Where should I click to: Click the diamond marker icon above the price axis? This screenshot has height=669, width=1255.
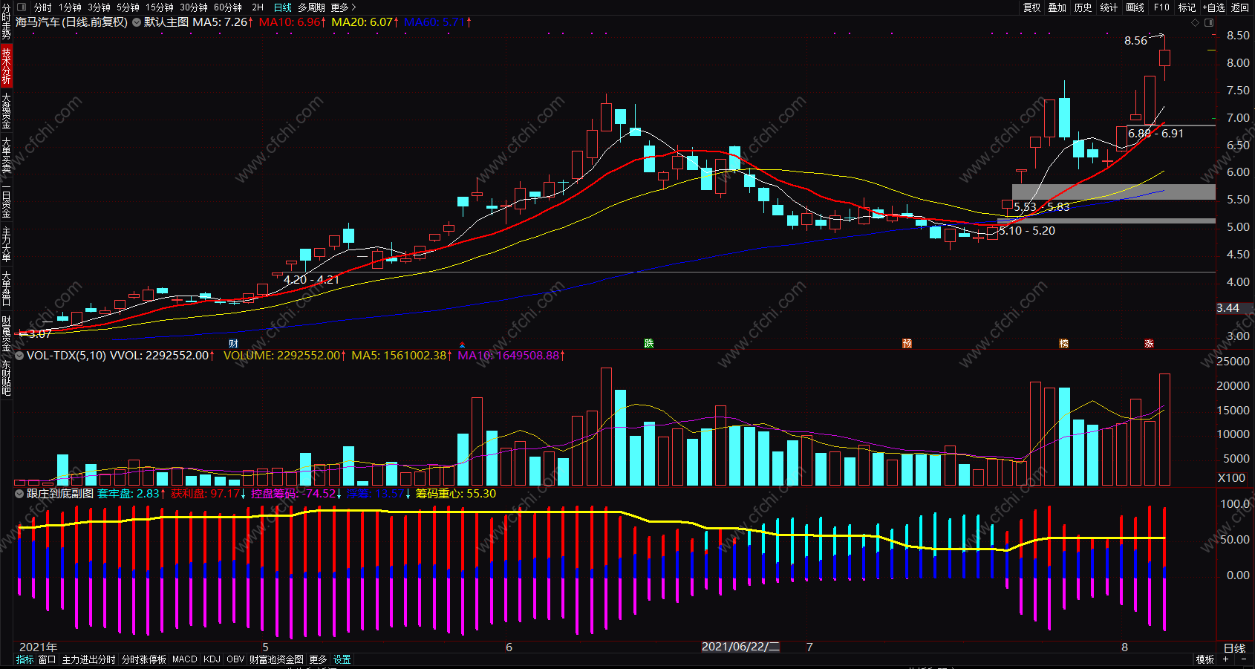[x=1195, y=22]
